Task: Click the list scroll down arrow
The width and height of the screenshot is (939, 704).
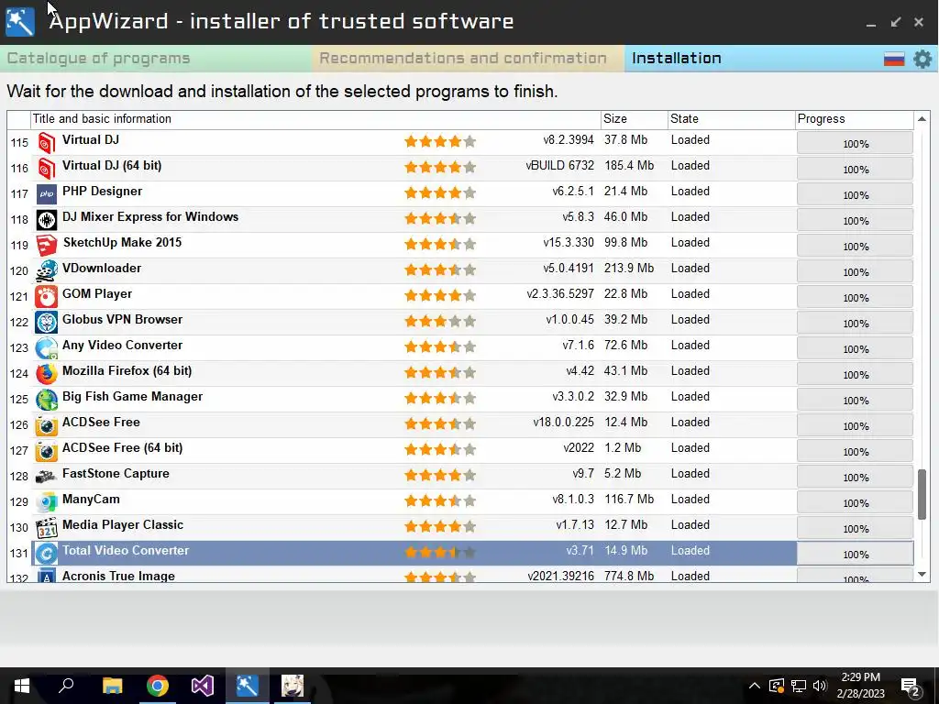Action: point(922,575)
